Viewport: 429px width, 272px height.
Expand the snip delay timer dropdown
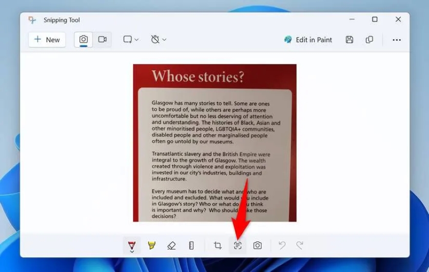pos(158,40)
